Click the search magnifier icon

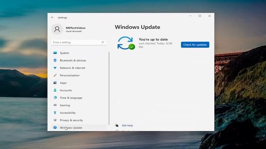(103, 42)
